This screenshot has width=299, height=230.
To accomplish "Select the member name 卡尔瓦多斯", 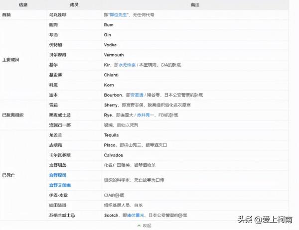I will pyautogui.click(x=60, y=155).
